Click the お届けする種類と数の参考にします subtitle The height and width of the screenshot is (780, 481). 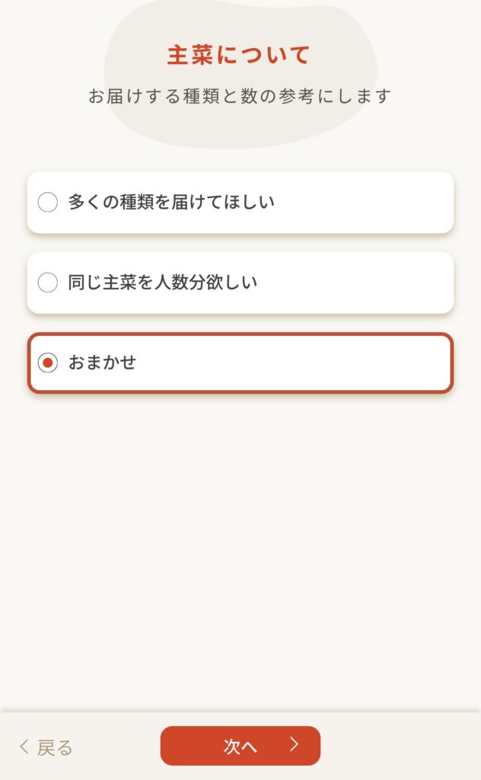pos(239,97)
